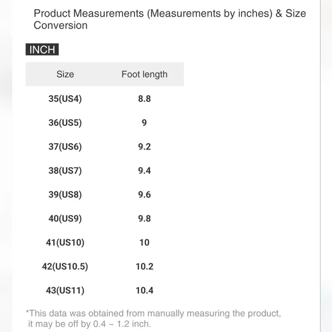332x332 pixels.
Task: Select the 43(US11) size row
Action: click(x=105, y=290)
